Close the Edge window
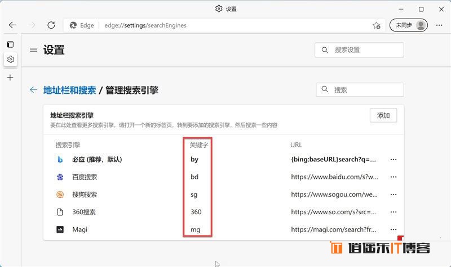The height and width of the screenshot is (267, 451). click(x=441, y=9)
